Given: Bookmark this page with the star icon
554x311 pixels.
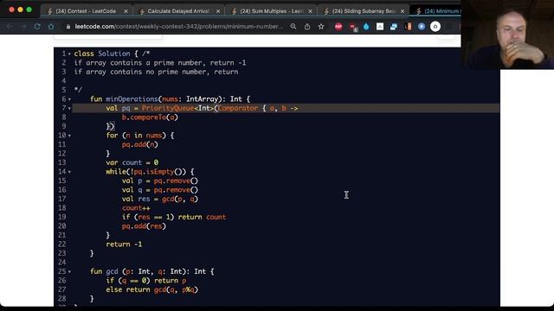Looking at the screenshot, I should (321, 27).
